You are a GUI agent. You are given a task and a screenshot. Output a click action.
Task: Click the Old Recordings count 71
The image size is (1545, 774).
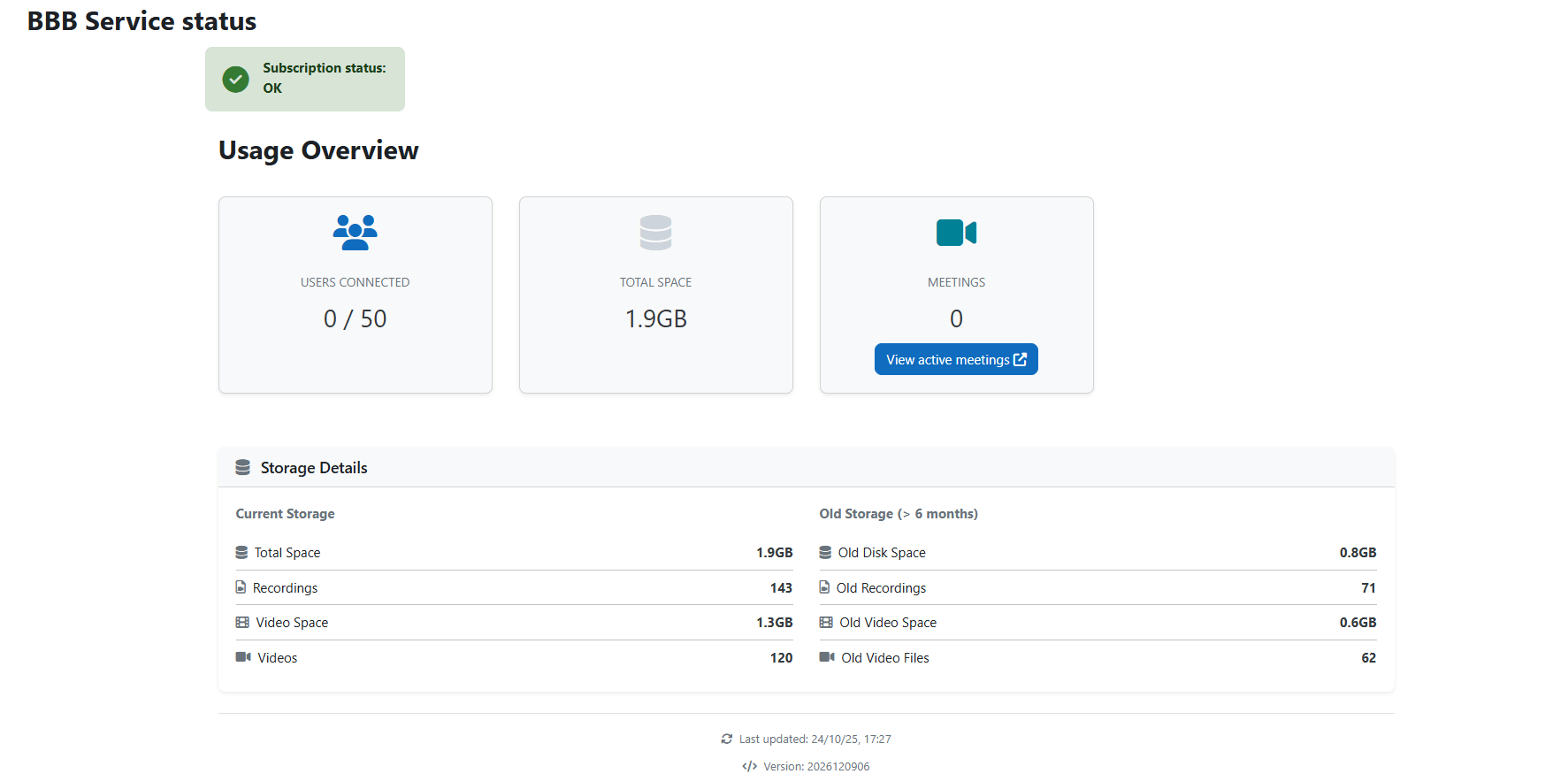point(1368,588)
